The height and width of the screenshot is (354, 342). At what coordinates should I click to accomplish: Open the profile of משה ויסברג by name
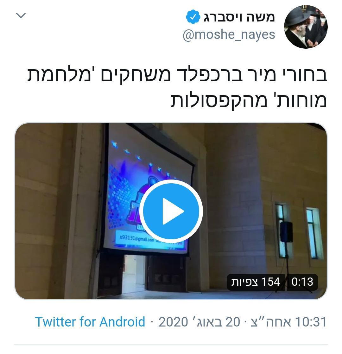coord(239,17)
